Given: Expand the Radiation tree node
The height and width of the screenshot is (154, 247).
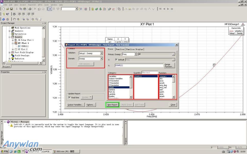Looking at the screenshot, I should point(10,59).
